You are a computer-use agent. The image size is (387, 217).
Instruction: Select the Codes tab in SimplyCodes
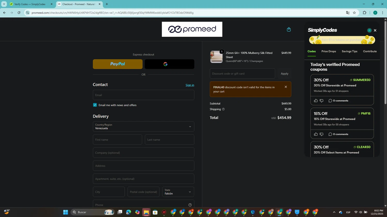(x=311, y=51)
